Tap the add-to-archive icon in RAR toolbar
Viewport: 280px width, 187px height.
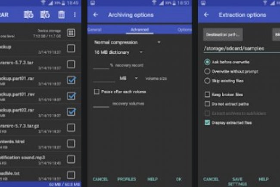28,15
